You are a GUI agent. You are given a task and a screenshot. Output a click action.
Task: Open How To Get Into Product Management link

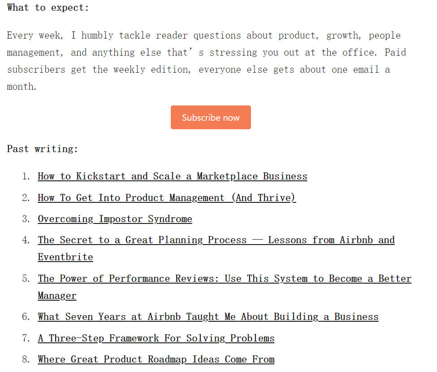pos(167,198)
